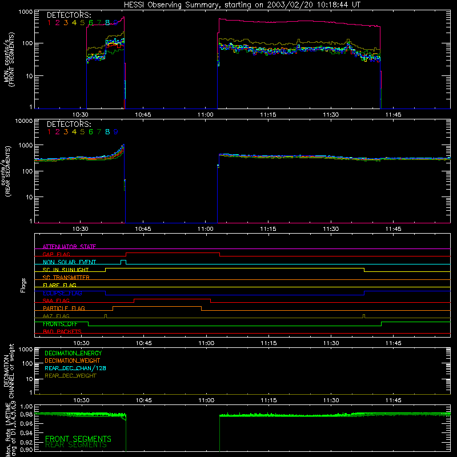Click the Mon. Rate LIVETIME axis title
Viewport: 457px width, 457px height.
tap(10, 428)
